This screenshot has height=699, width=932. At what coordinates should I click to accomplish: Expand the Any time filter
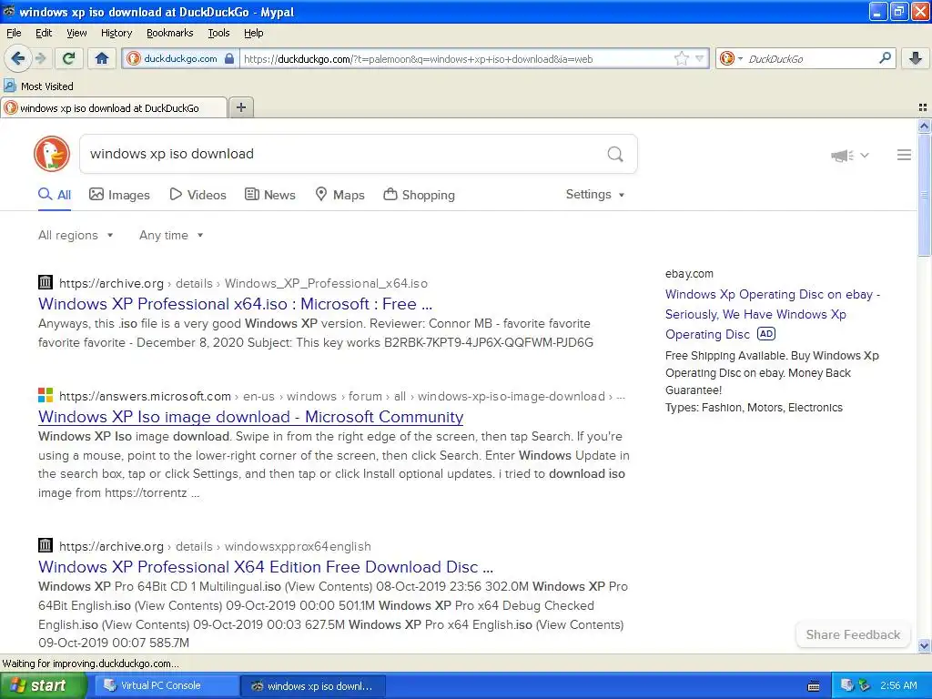click(x=171, y=236)
